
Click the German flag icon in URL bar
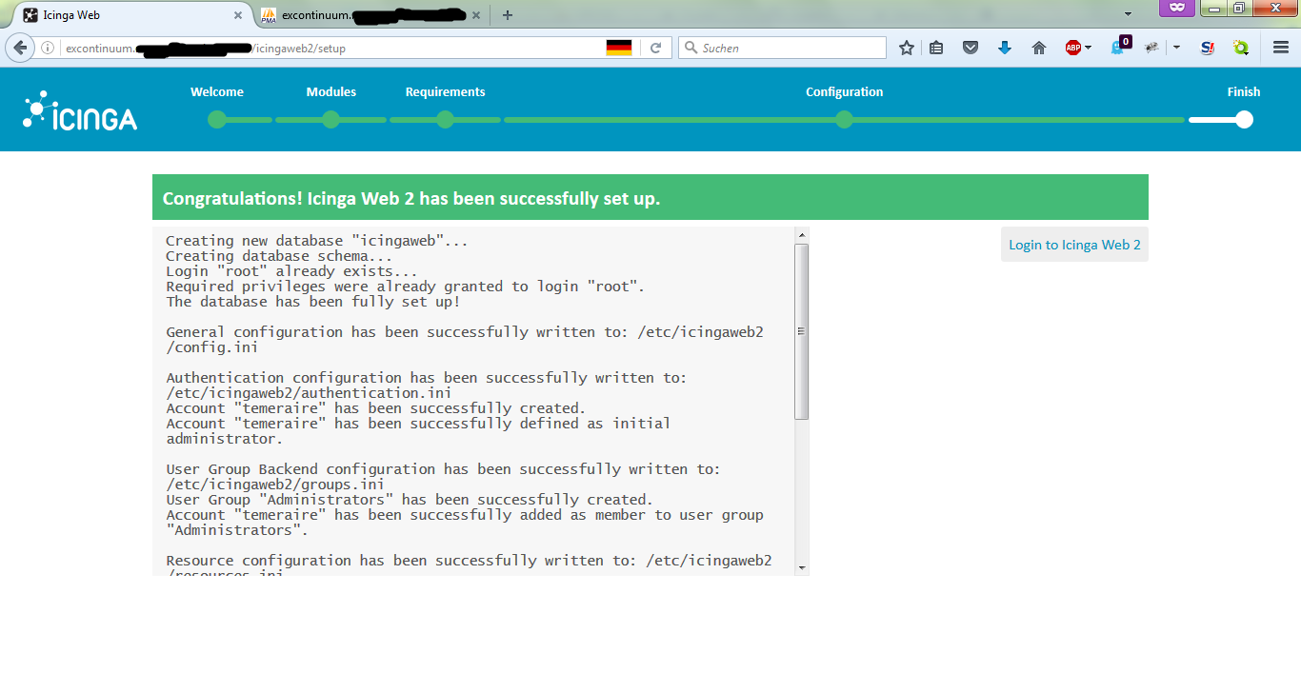click(x=619, y=48)
